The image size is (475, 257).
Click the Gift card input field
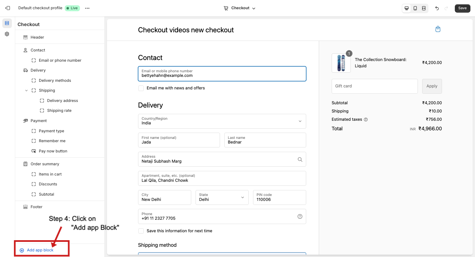click(374, 86)
